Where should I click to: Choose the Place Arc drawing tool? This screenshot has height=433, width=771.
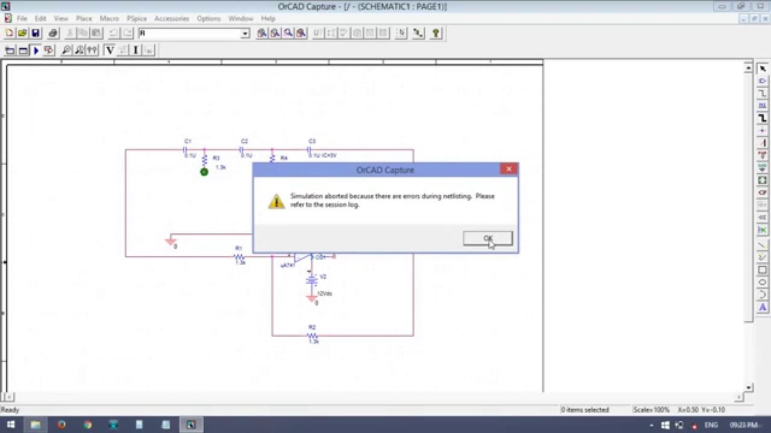point(763,295)
